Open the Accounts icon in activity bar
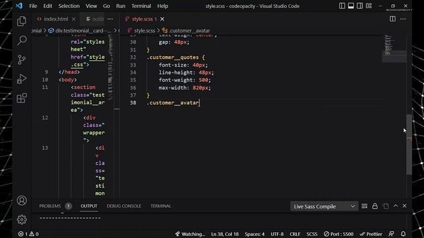This screenshot has height=238, width=424. 22,200
